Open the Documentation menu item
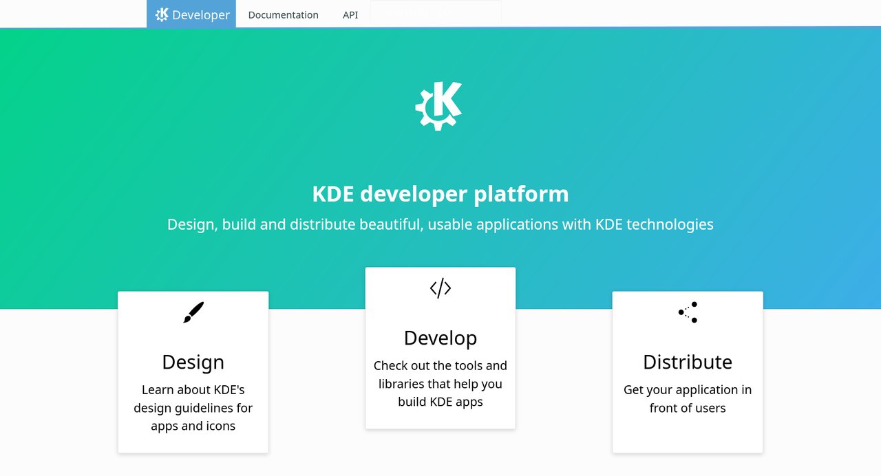The height and width of the screenshot is (476, 881). pyautogui.click(x=283, y=14)
